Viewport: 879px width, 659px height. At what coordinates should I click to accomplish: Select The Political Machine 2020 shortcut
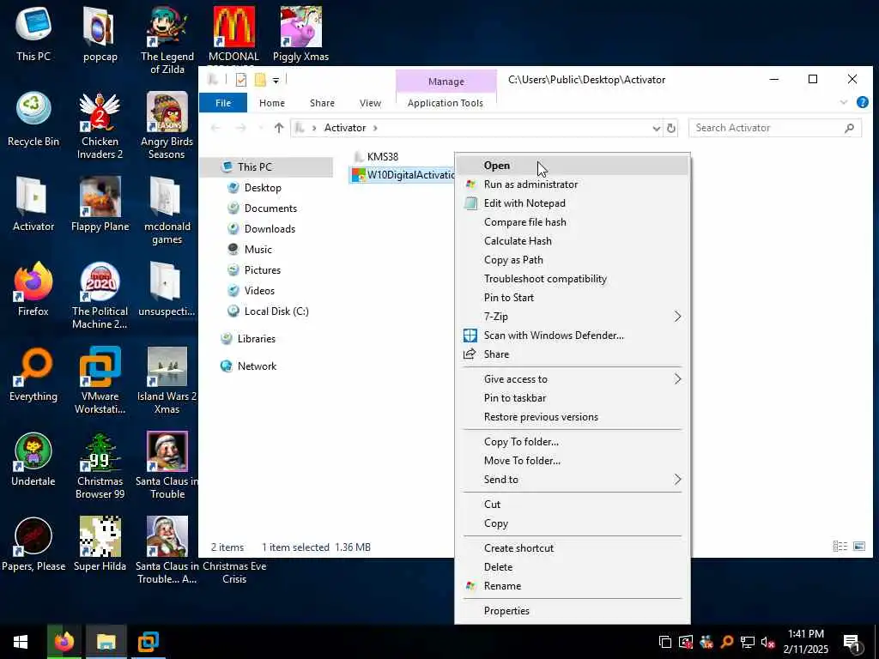[100, 295]
